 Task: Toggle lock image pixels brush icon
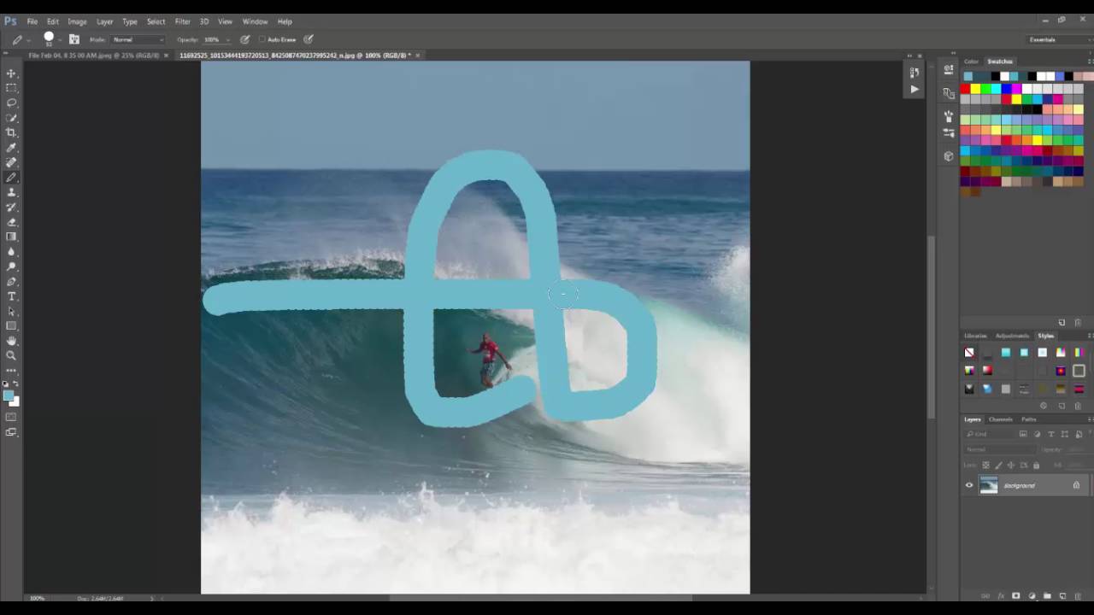coord(998,465)
